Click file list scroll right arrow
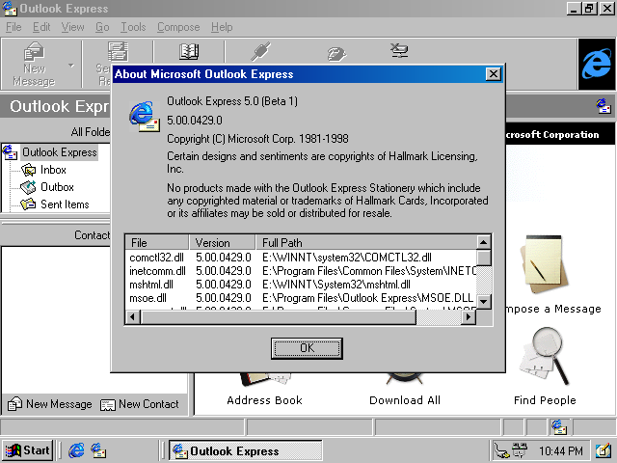 click(469, 316)
